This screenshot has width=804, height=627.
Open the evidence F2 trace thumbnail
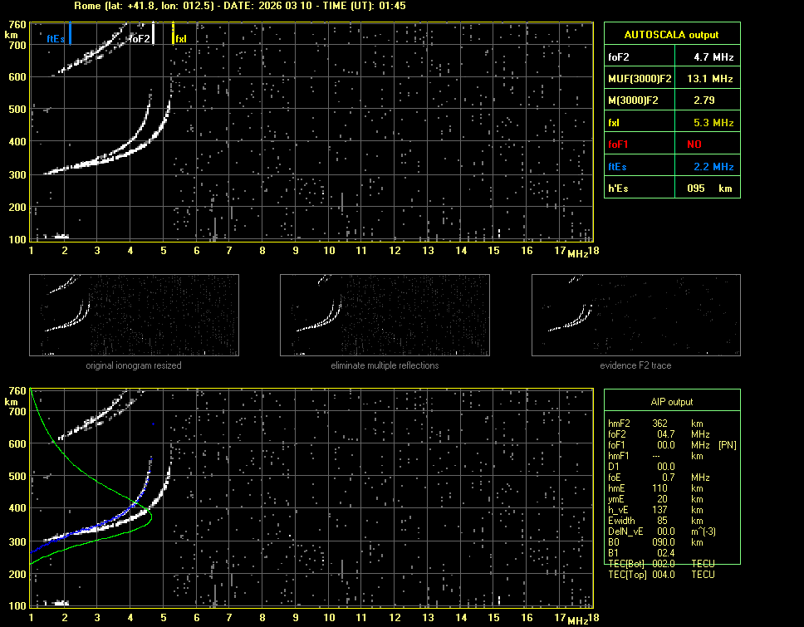coord(635,315)
